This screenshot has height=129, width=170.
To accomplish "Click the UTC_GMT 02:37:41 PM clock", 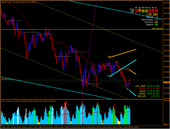I will [147, 86].
